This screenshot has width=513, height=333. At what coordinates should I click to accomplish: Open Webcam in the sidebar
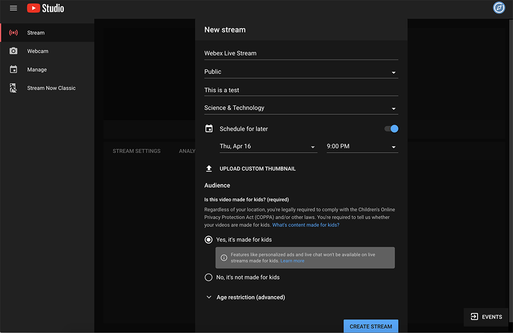pyautogui.click(x=47, y=51)
